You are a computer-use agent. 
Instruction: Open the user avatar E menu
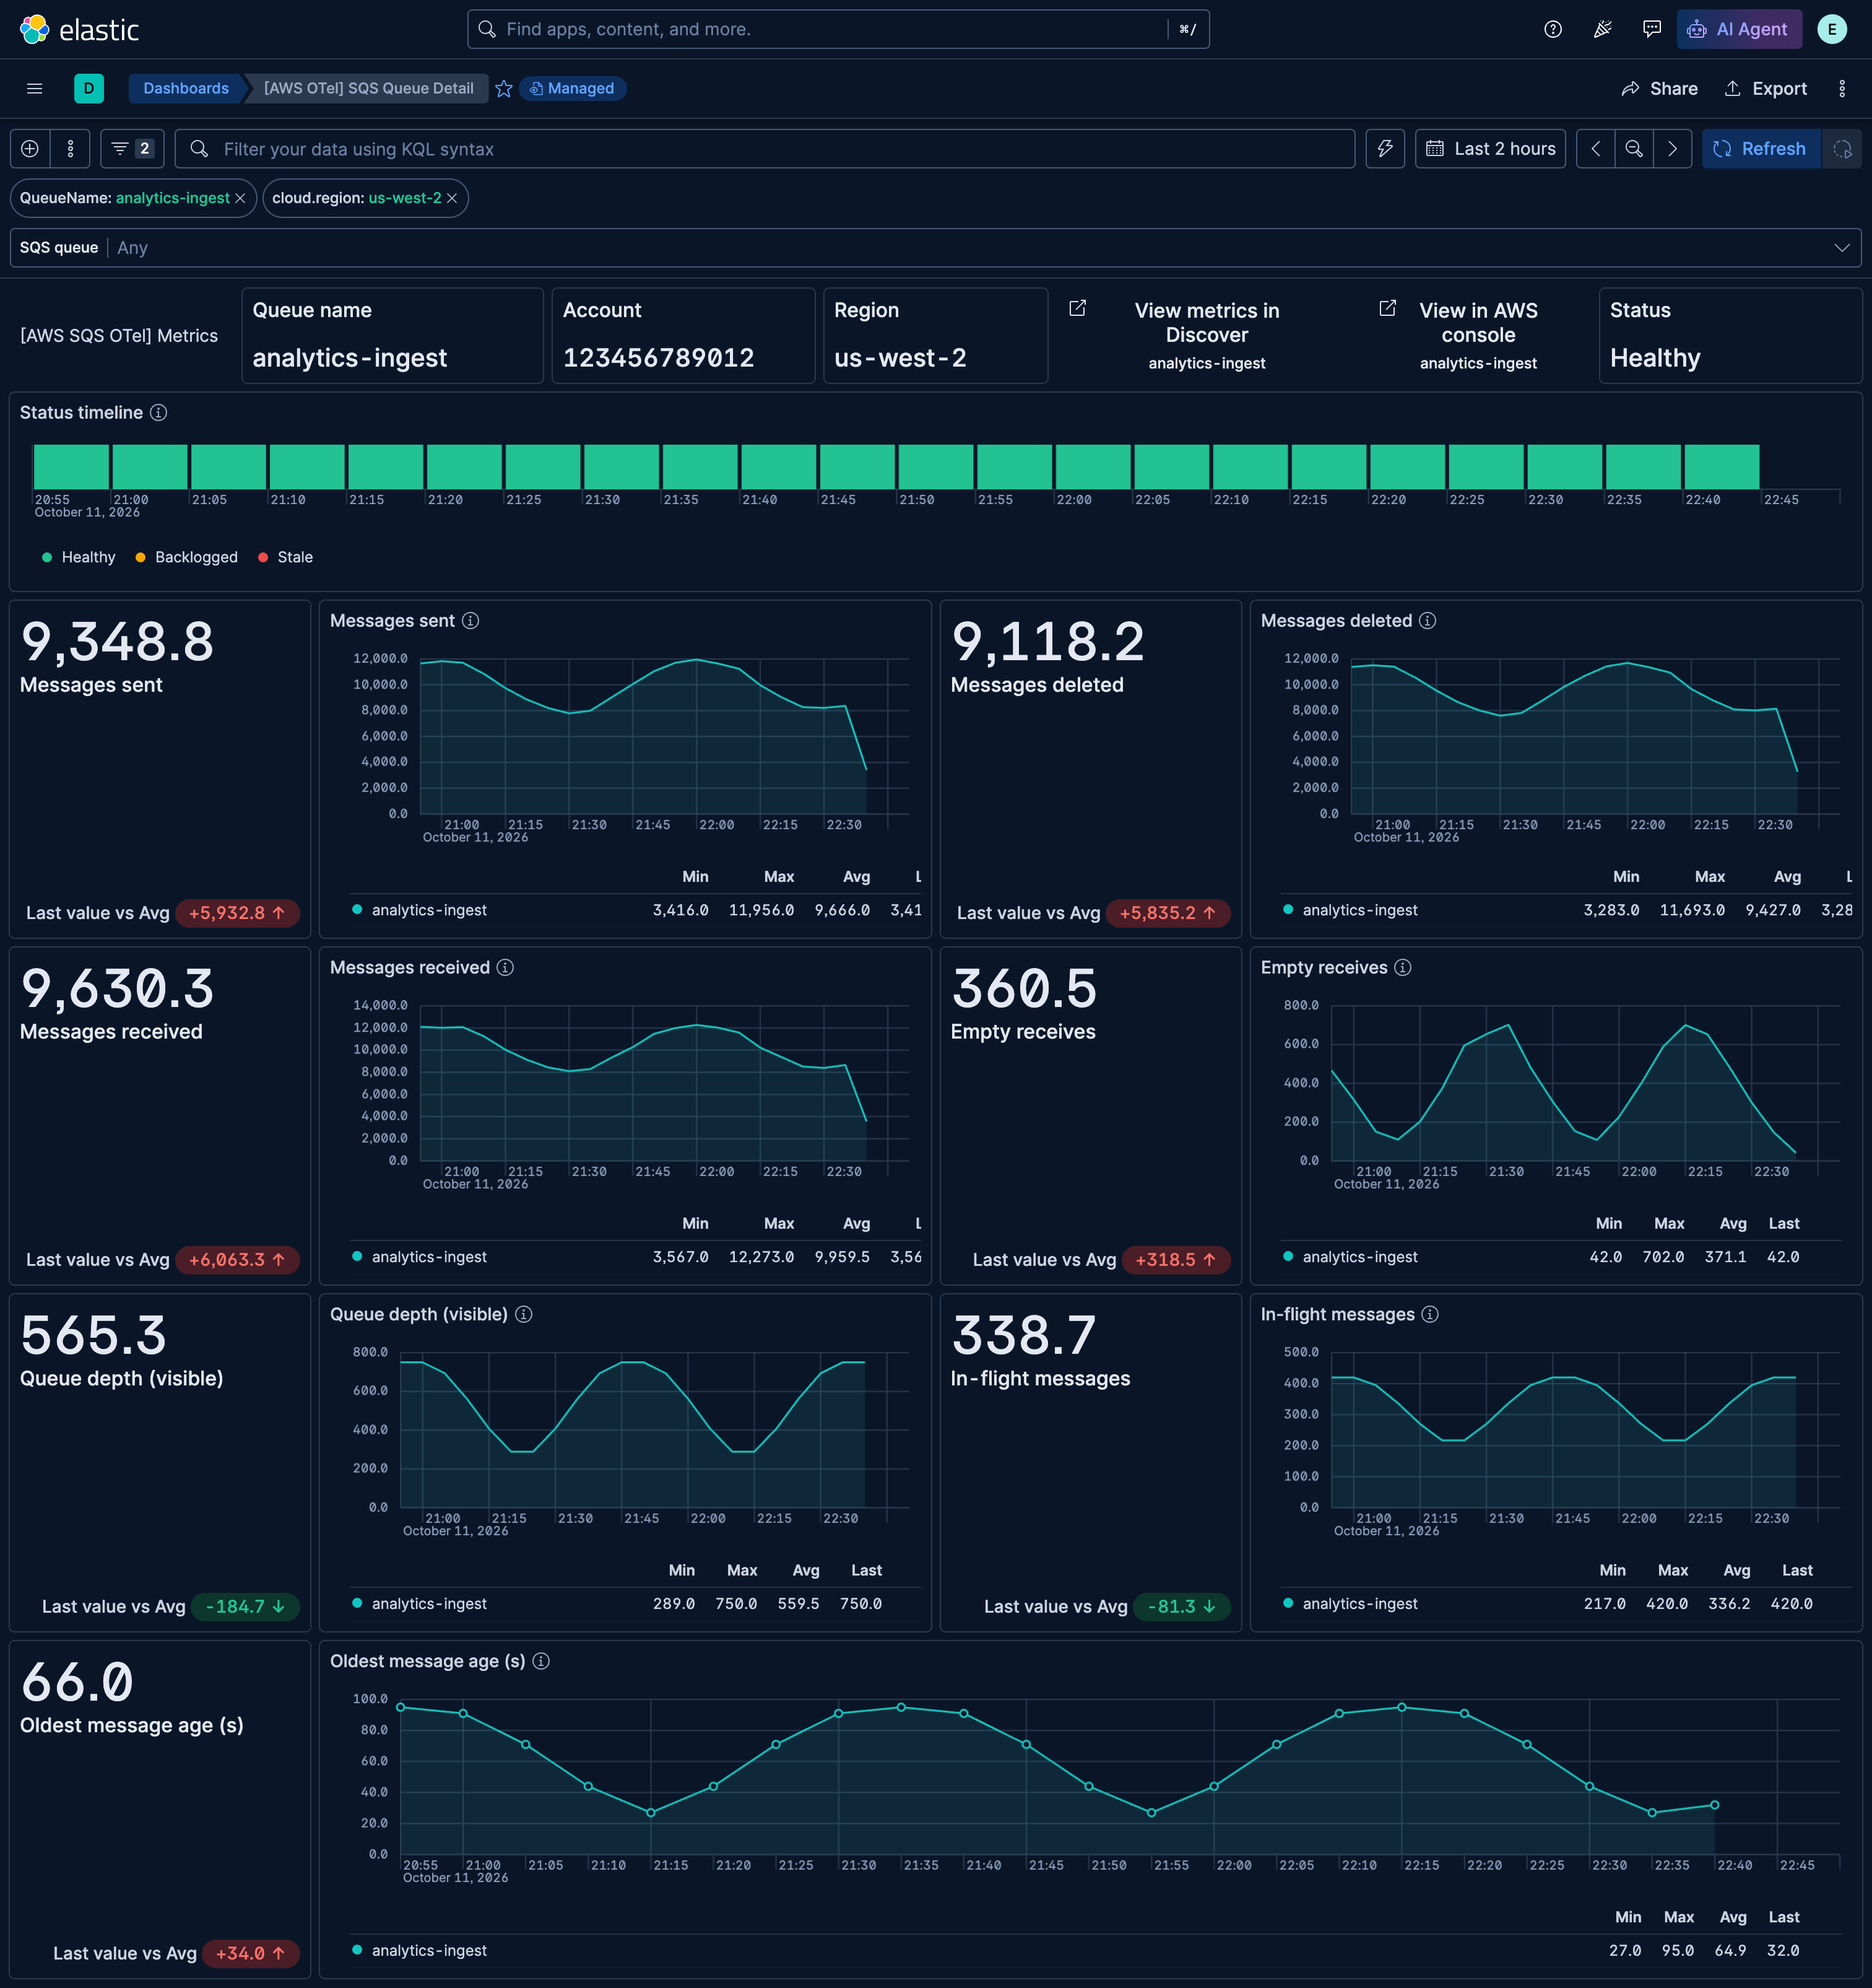(x=1831, y=29)
